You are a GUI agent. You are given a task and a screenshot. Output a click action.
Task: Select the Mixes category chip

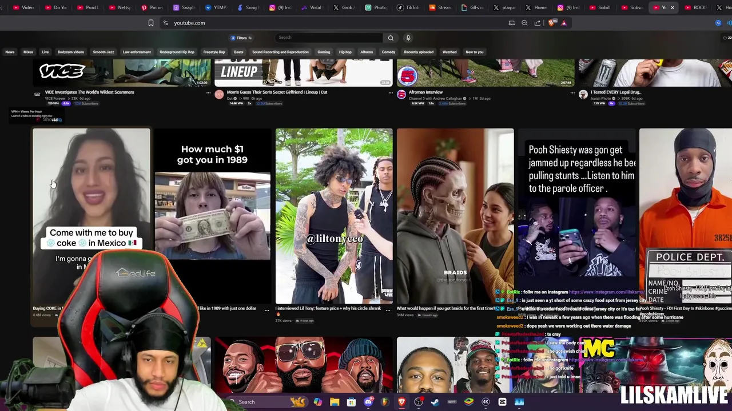point(28,52)
